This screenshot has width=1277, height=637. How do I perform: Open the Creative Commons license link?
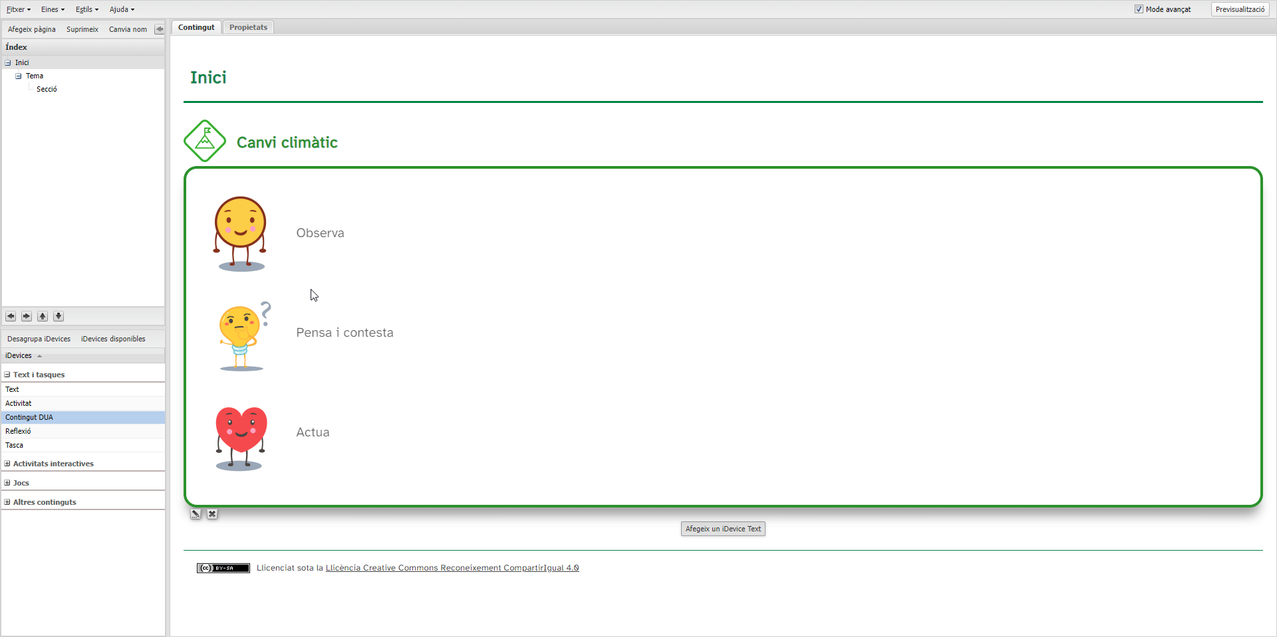point(452,568)
